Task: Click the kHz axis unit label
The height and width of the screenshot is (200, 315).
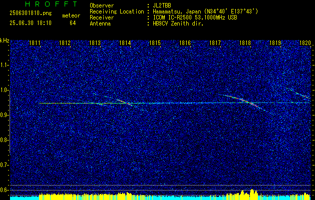Action: 5,40
